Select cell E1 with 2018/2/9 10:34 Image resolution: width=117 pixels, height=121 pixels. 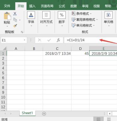point(103,53)
